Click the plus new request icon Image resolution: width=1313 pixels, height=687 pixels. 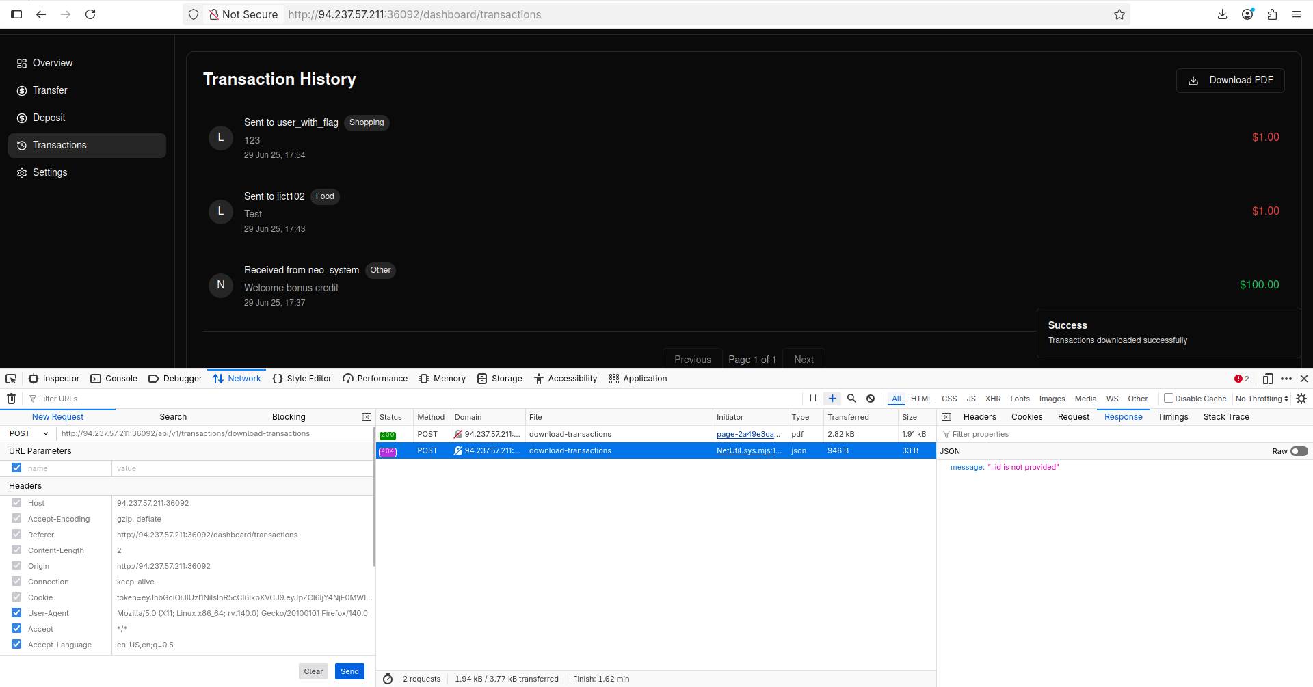832,399
